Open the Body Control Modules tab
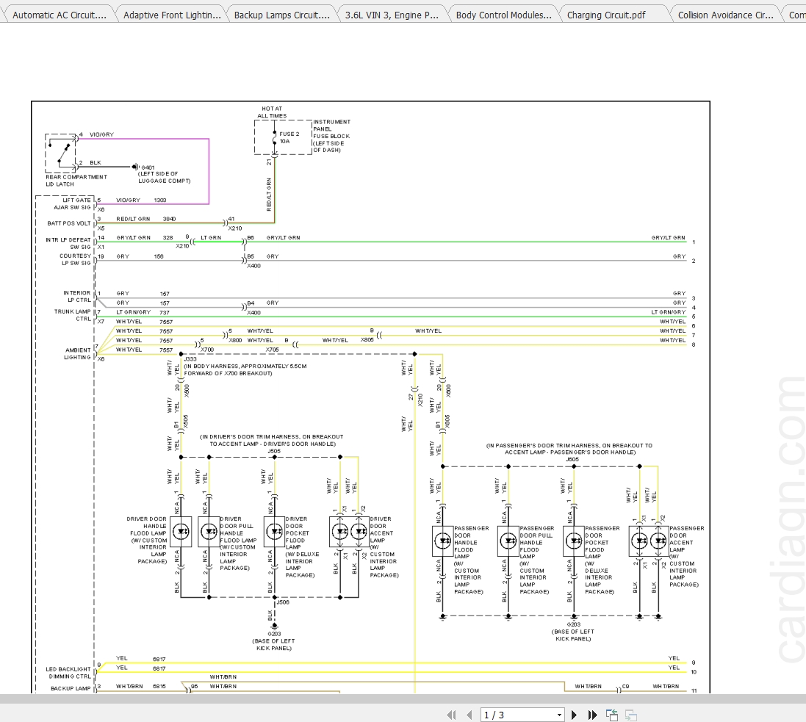 click(x=503, y=15)
